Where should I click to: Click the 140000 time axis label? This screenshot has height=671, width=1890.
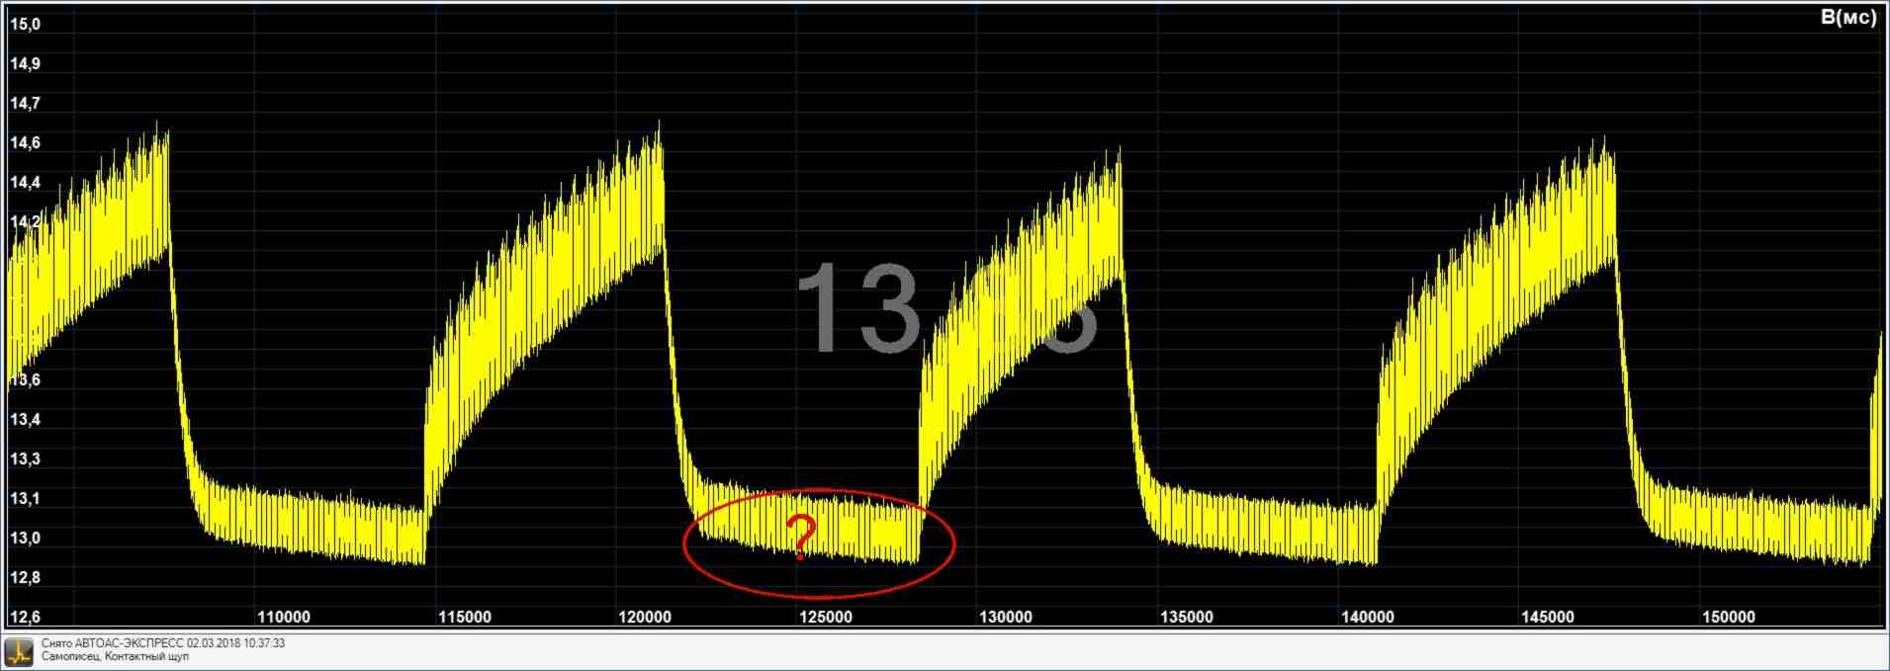click(x=1367, y=618)
